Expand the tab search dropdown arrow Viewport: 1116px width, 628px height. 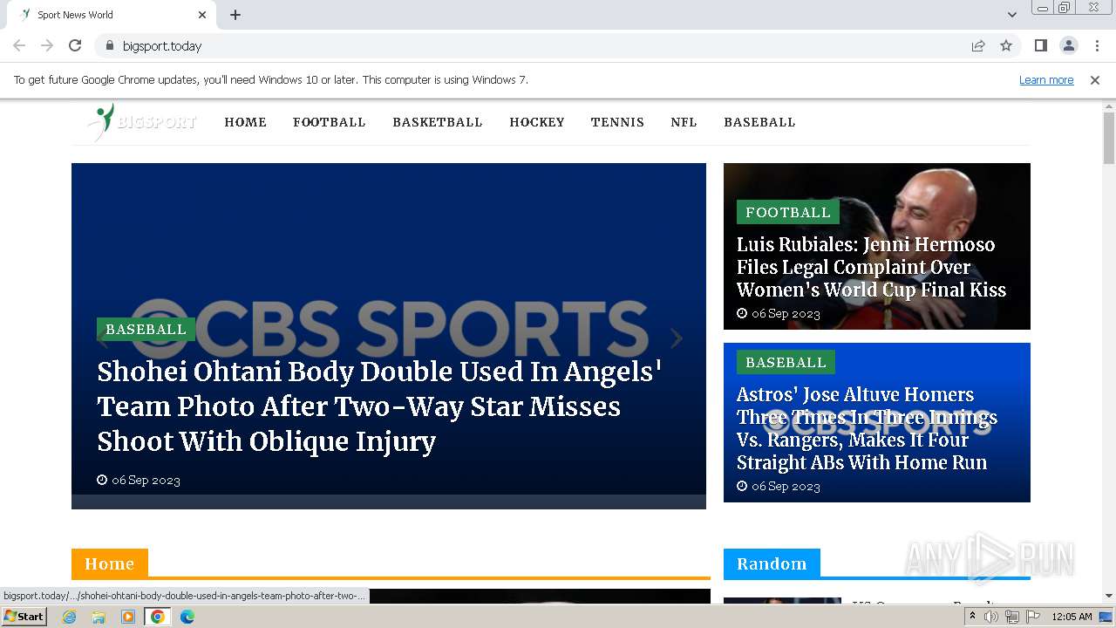pos(1011,15)
